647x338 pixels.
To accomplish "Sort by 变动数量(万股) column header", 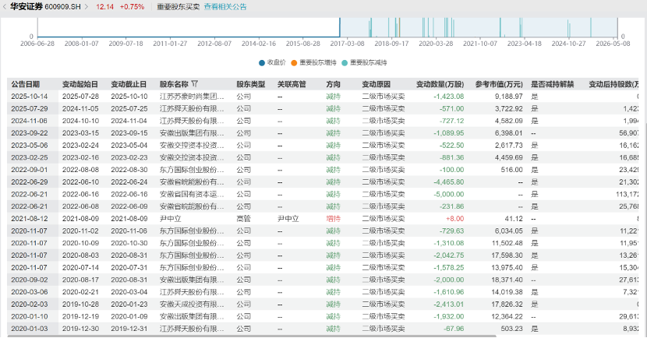I will tap(440, 84).
